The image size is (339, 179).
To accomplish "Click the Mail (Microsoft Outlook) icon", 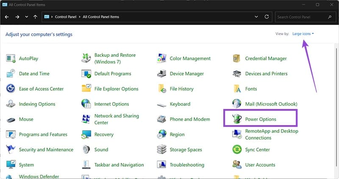I will tap(236, 103).
